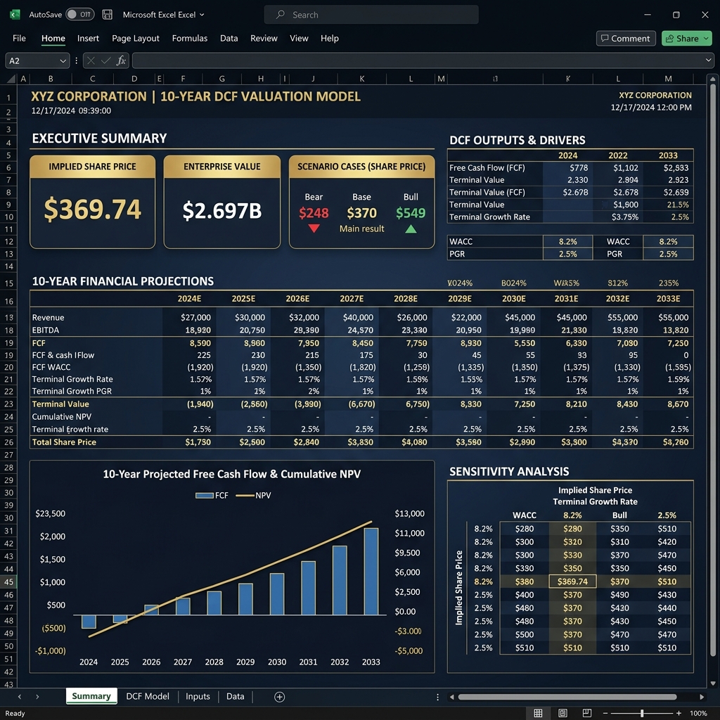Click the Share button

tap(686, 39)
